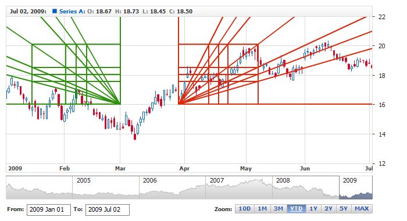Set zoom range to 1Y
The width and height of the screenshot is (407, 221).
[313, 209]
